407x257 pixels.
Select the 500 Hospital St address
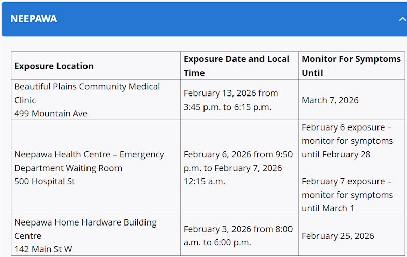[45, 181]
